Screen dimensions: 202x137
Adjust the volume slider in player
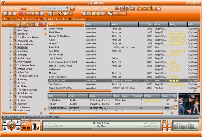pos(30,121)
